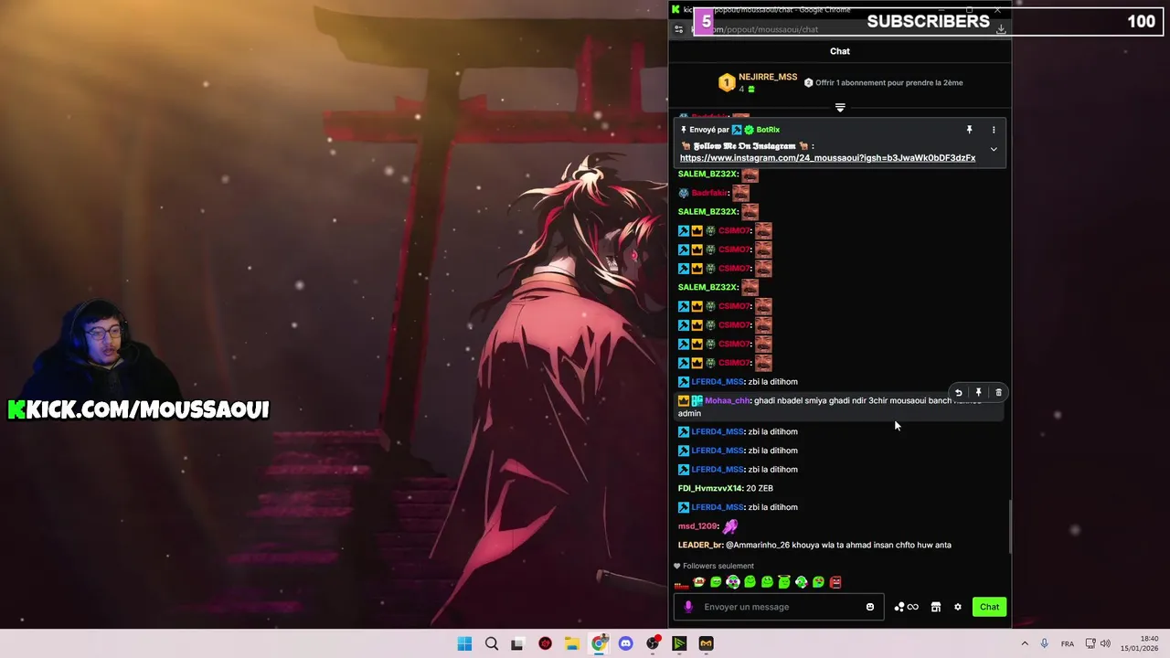Click the chat scrollbar thumb
Image resolution: width=1170 pixels, height=658 pixels.
click(x=1009, y=526)
